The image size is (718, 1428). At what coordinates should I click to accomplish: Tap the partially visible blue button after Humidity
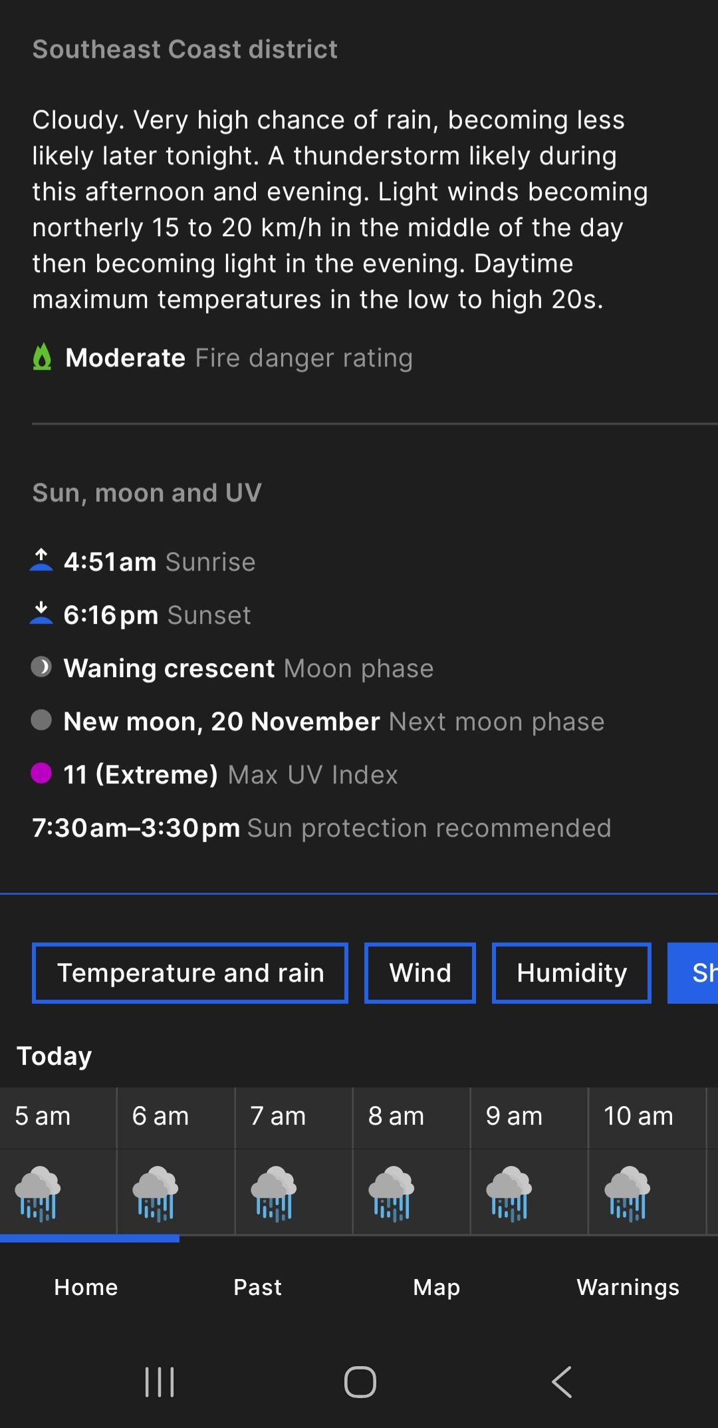tap(695, 973)
